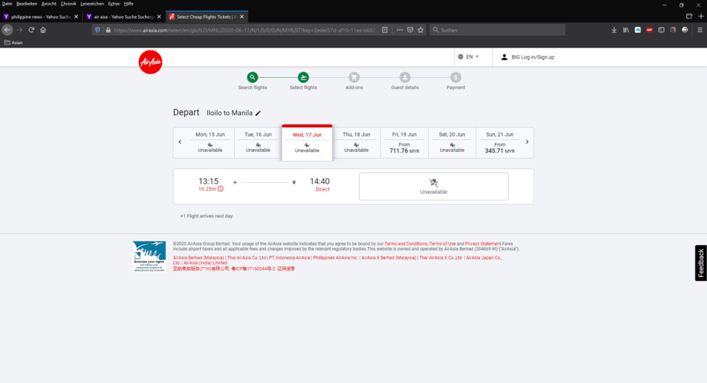Click the AirAsia red logo
Viewport: 707px width, 383px height.
(x=151, y=62)
